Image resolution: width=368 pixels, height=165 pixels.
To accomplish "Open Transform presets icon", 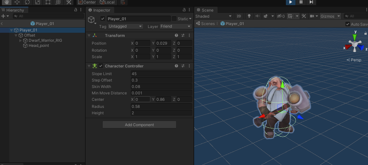I will 183,36.
